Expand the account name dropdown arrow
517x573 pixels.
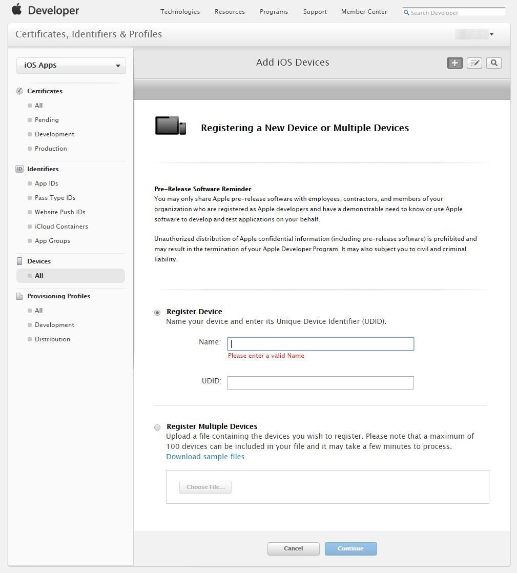(x=491, y=35)
